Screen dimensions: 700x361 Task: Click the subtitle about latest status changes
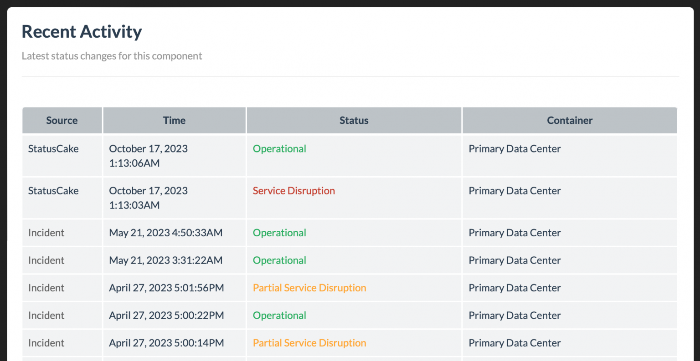click(x=112, y=56)
